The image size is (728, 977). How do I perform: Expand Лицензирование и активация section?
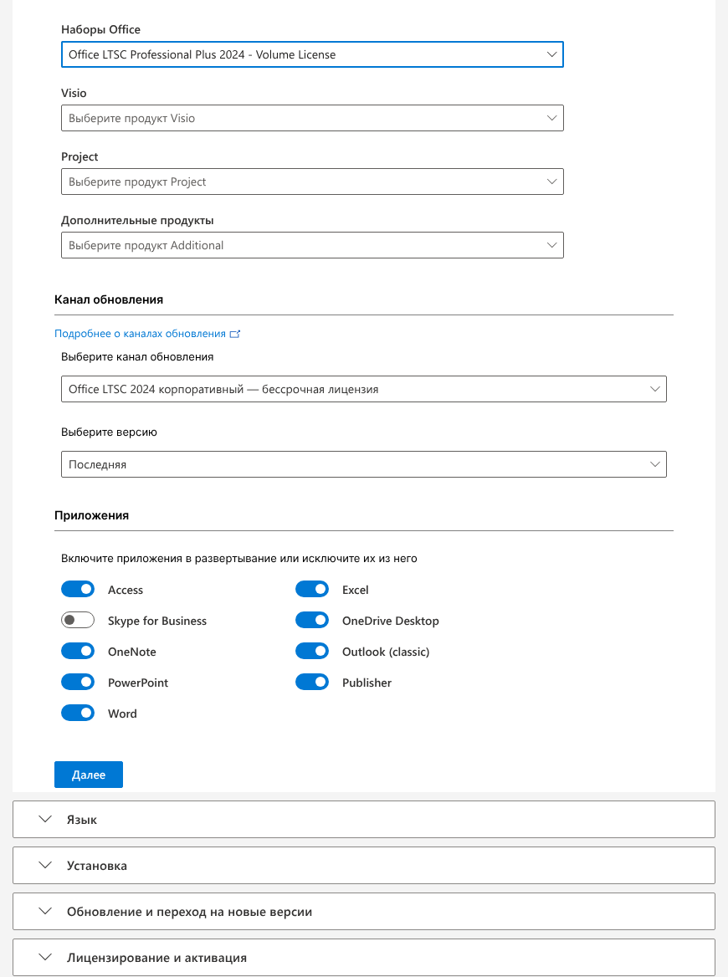pyautogui.click(x=364, y=958)
